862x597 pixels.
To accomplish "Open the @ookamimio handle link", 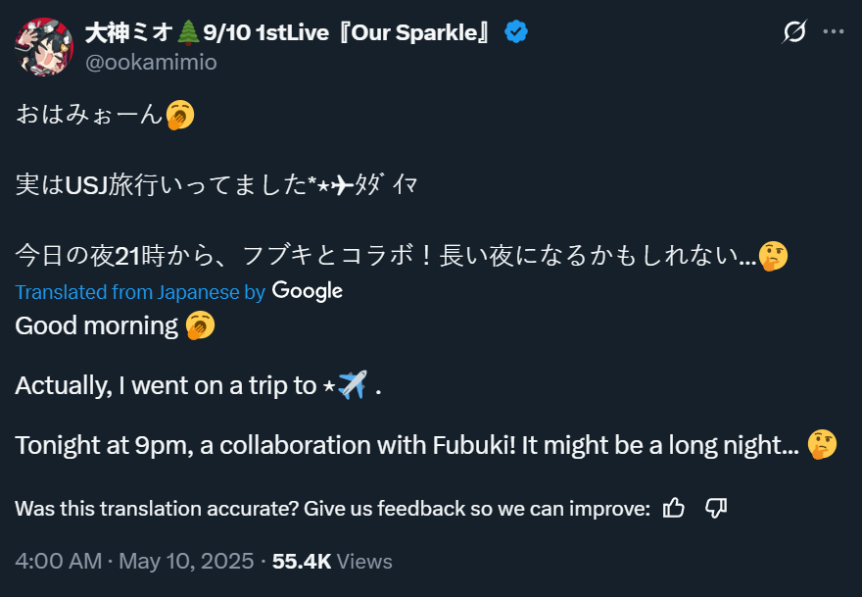I will click(x=151, y=62).
